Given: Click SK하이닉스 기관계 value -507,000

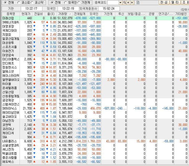Looking at the screenshot, I should (x=109, y=108).
